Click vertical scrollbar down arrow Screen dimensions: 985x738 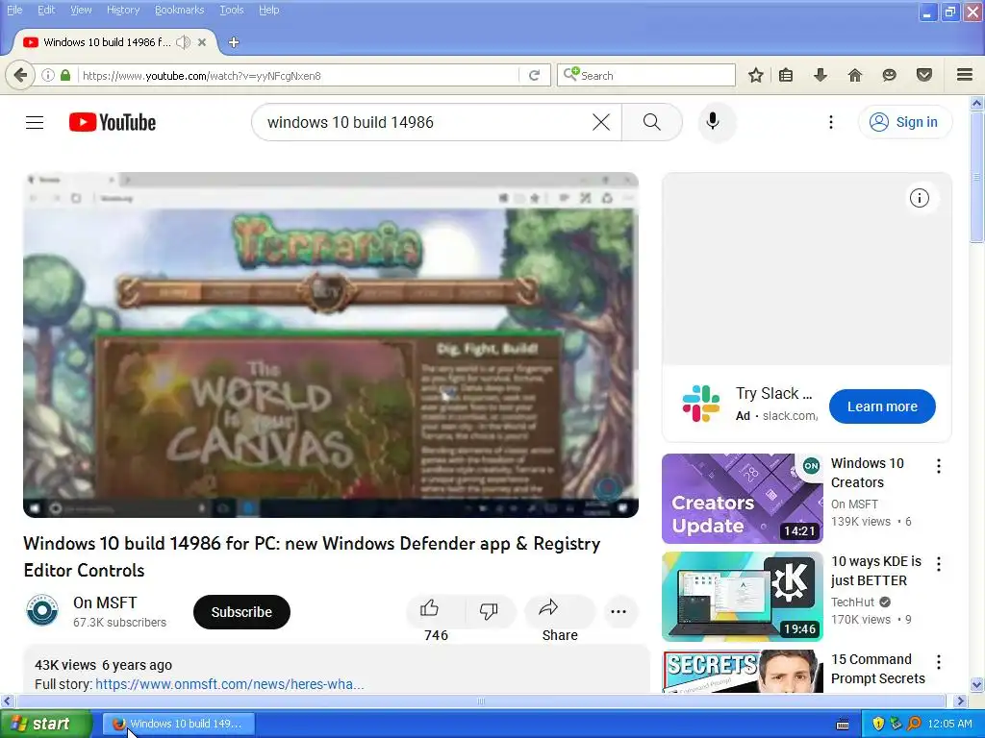pos(977,684)
